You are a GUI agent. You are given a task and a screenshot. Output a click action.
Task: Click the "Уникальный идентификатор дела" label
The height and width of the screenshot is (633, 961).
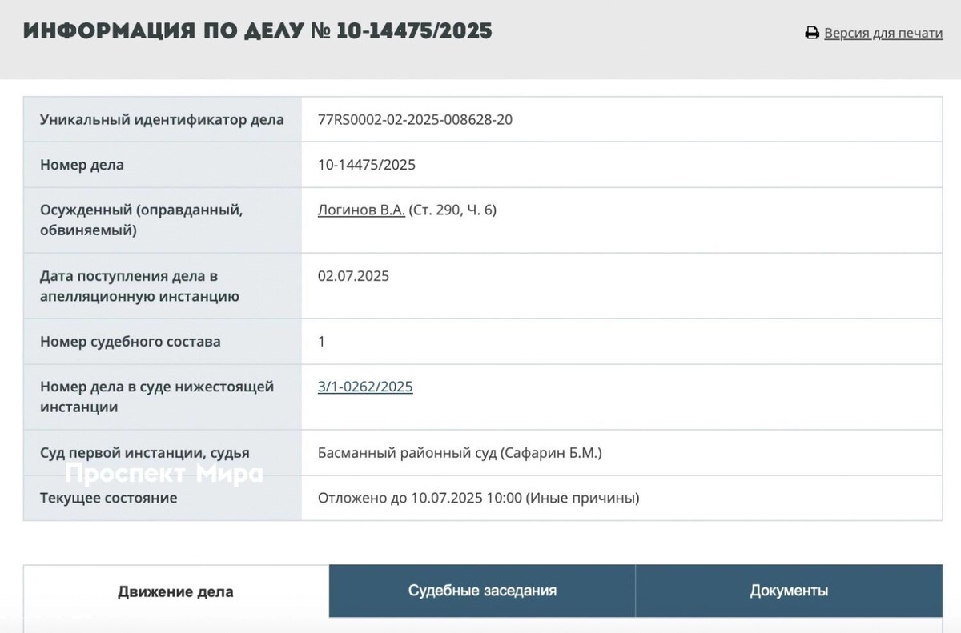pos(162,119)
